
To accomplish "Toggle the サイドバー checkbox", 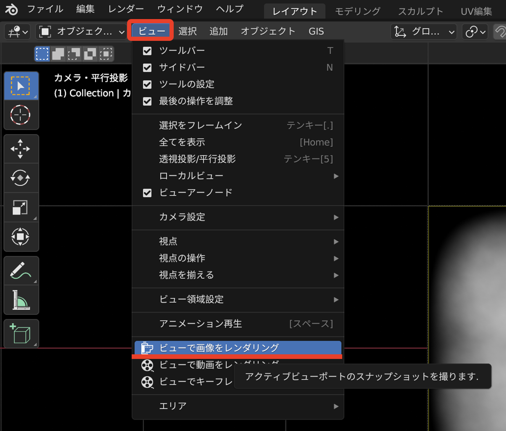I will point(147,68).
